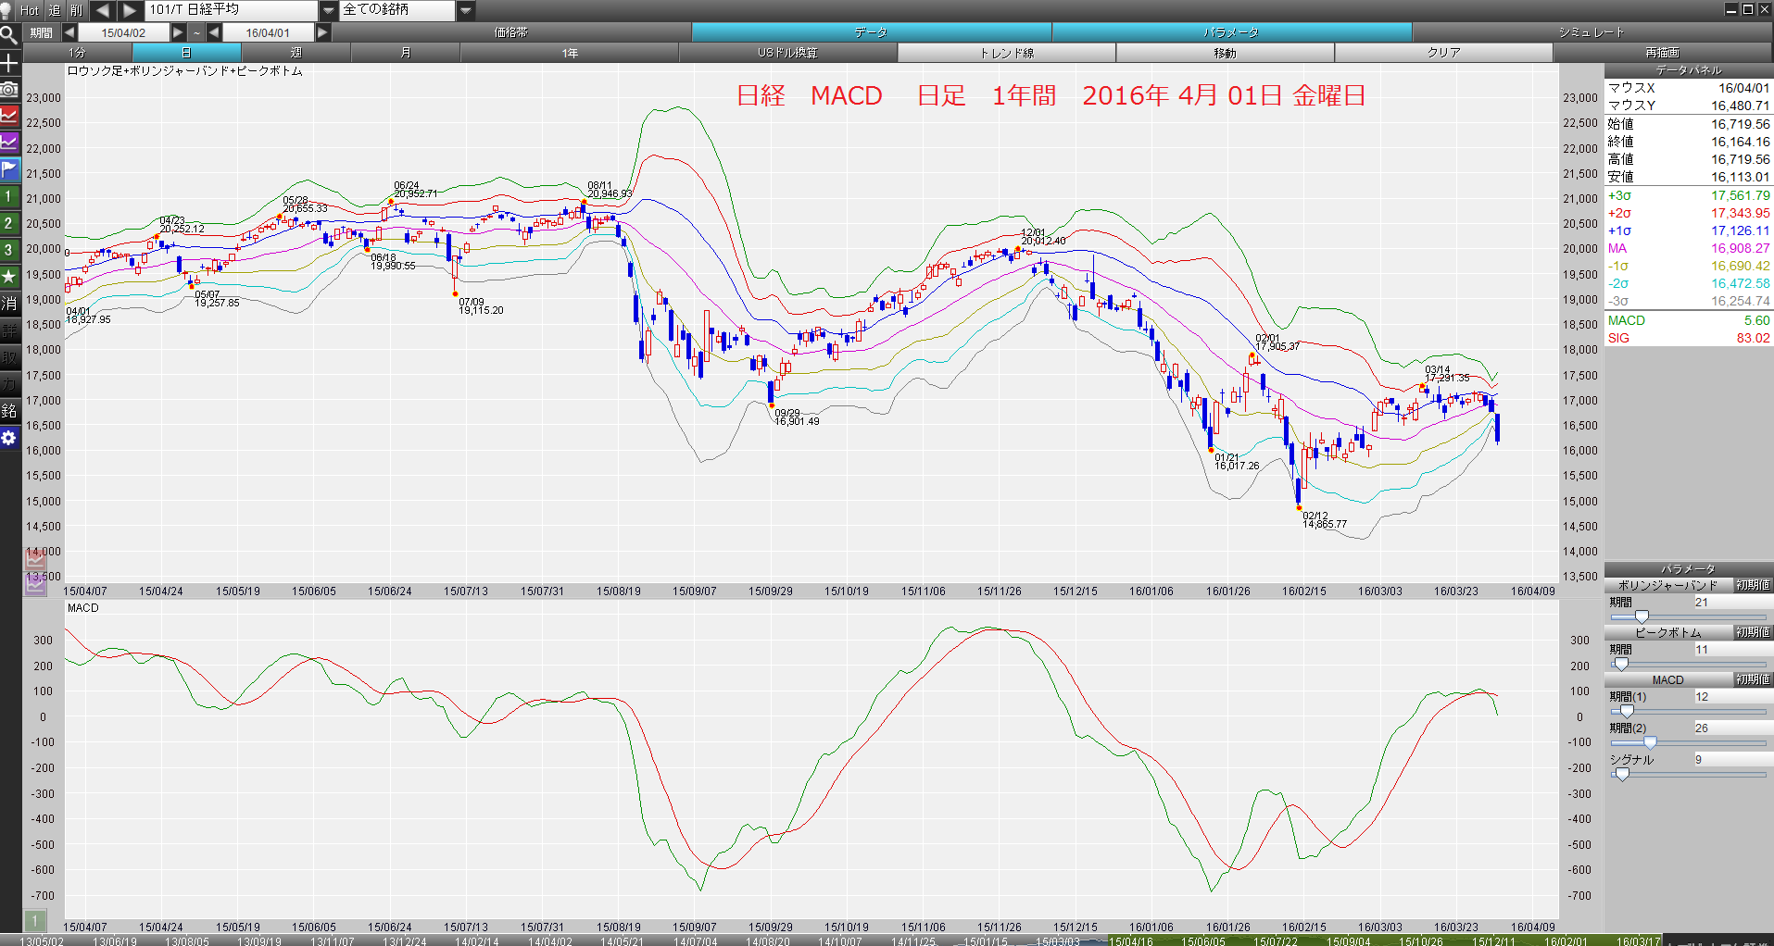Click the シグナル value field 9
The height and width of the screenshot is (946, 1774).
[1732, 759]
